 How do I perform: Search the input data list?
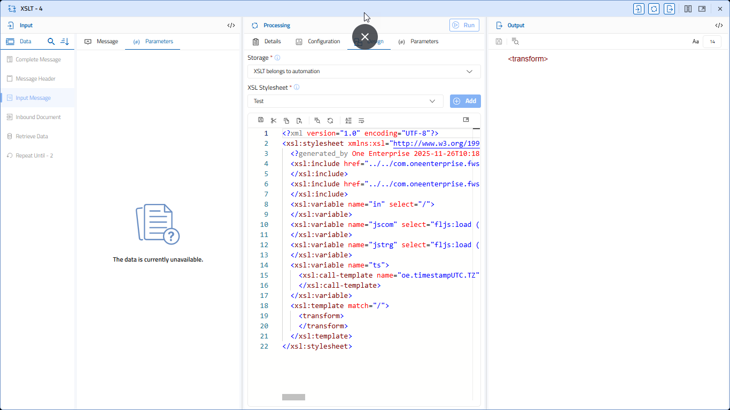click(x=51, y=42)
